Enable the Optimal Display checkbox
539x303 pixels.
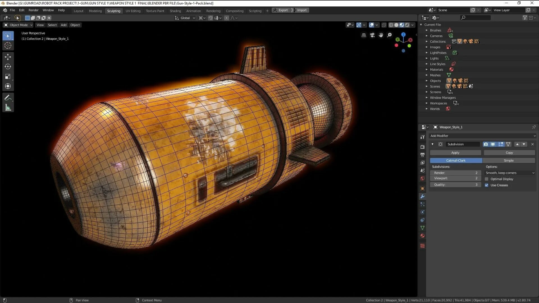(x=487, y=179)
